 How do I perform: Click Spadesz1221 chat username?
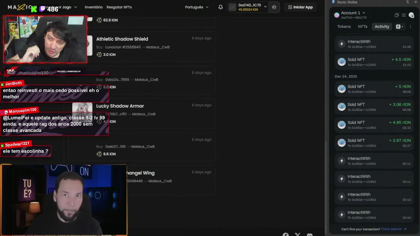pyautogui.click(x=17, y=144)
